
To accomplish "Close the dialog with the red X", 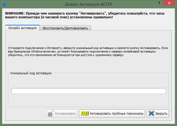I will pos(169,3).
